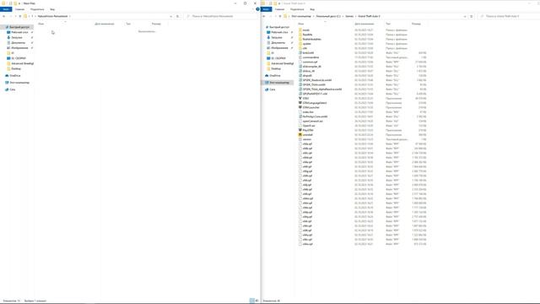Open Вид tab in GTA V window
540x304 pixels.
[x=312, y=9]
